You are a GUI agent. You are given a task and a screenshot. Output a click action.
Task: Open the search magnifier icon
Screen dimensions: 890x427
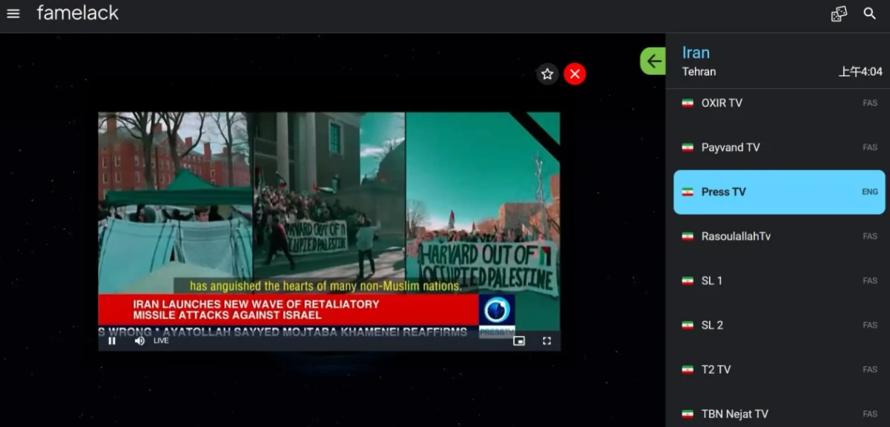point(870,13)
